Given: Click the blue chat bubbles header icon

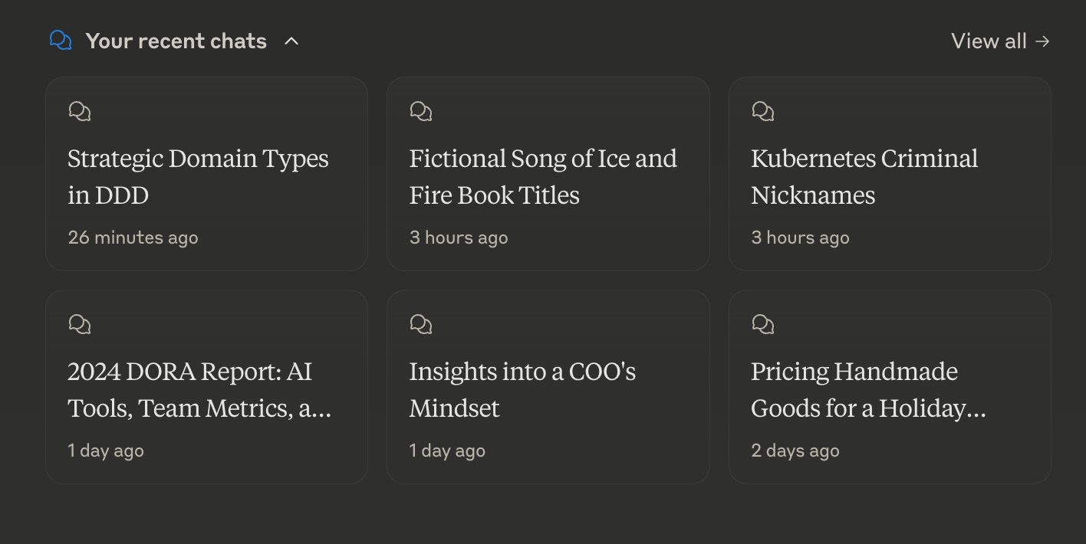Looking at the screenshot, I should pyautogui.click(x=61, y=41).
